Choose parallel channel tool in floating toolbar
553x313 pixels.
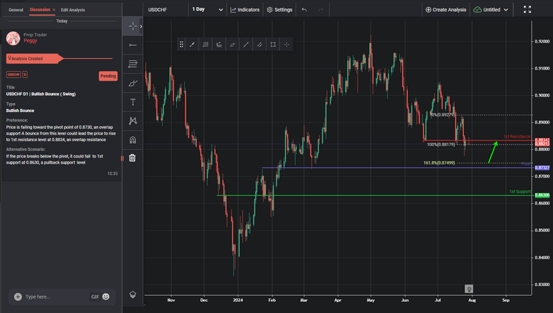[x=259, y=44]
